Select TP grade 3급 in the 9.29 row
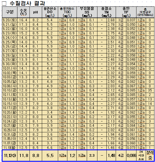The image size is (155, 162). click(x=121, y=60)
